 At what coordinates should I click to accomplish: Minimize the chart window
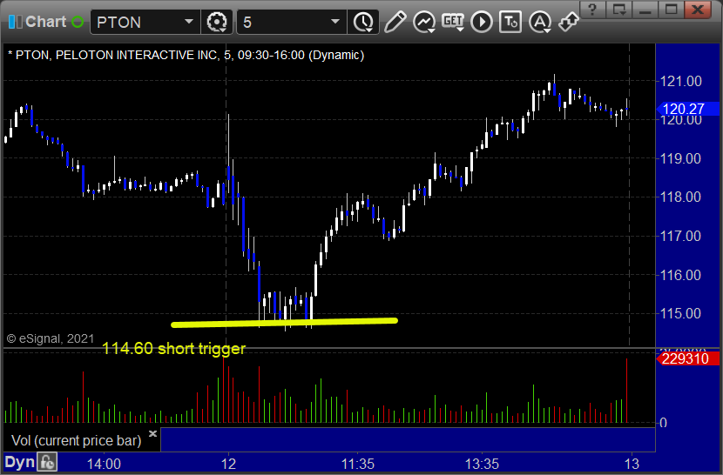pyautogui.click(x=645, y=9)
